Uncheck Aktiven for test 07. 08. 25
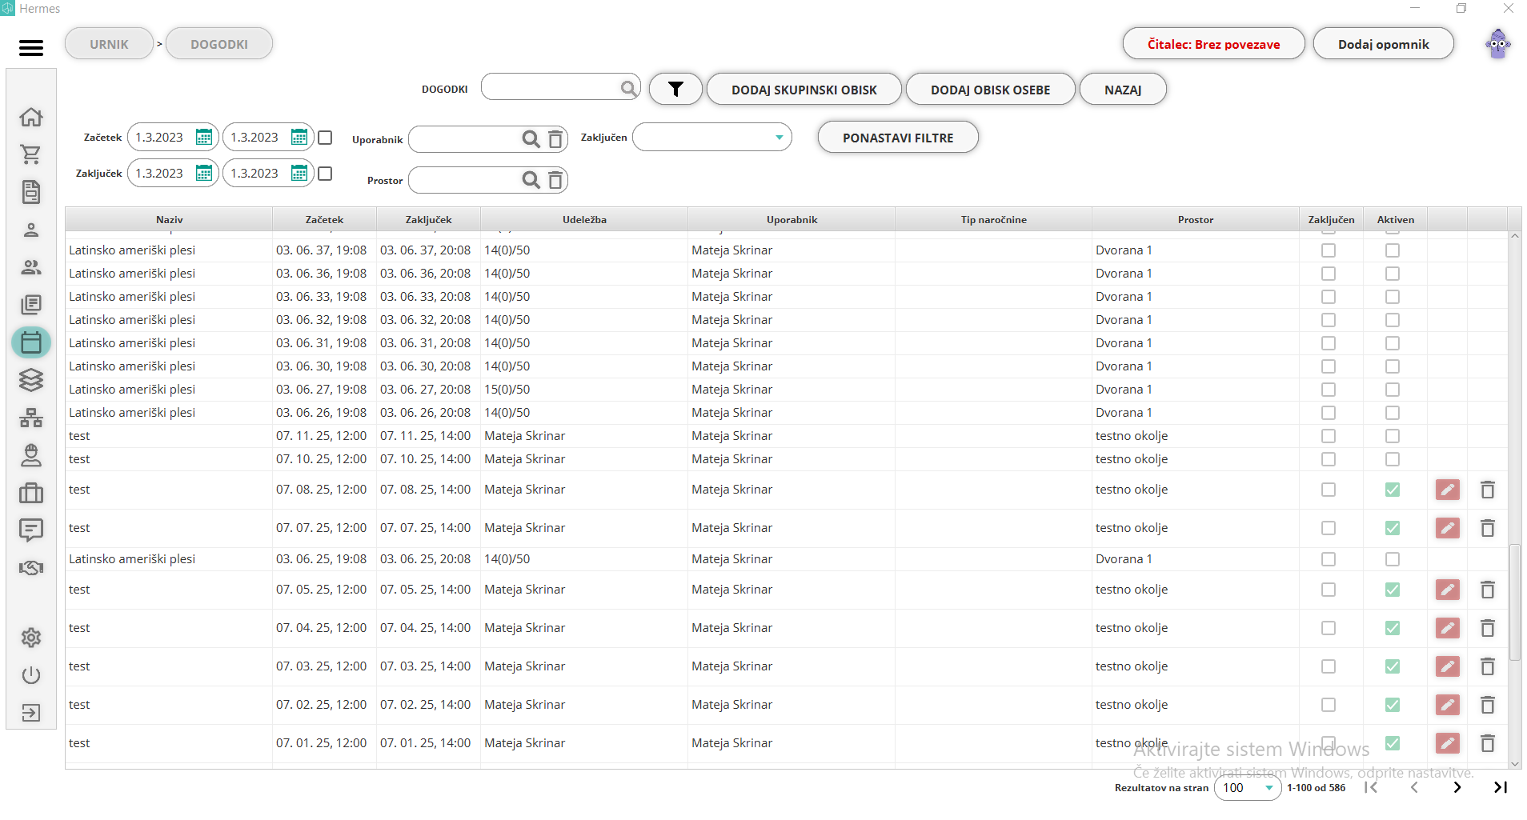Viewport: 1527px width, 820px height. click(x=1393, y=490)
